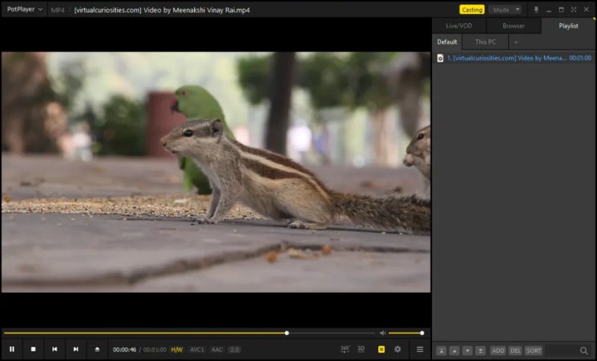This screenshot has height=361, width=597.
Task: Click the AAC audio codec label
Action: click(x=216, y=350)
